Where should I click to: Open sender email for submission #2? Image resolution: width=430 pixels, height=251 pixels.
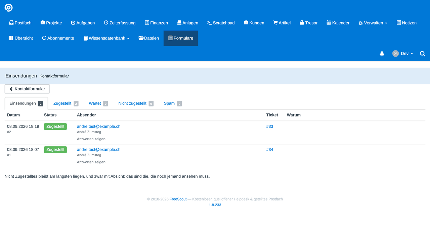(x=98, y=127)
